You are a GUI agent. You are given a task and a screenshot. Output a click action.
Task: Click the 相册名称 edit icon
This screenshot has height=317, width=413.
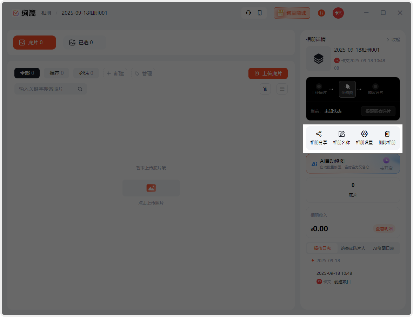(341, 134)
